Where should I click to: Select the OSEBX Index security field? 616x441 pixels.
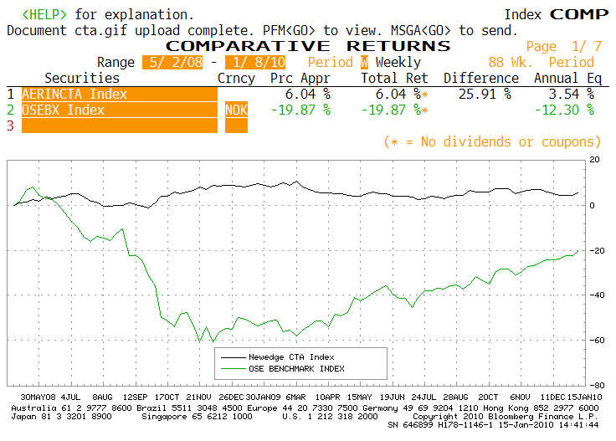[120, 110]
